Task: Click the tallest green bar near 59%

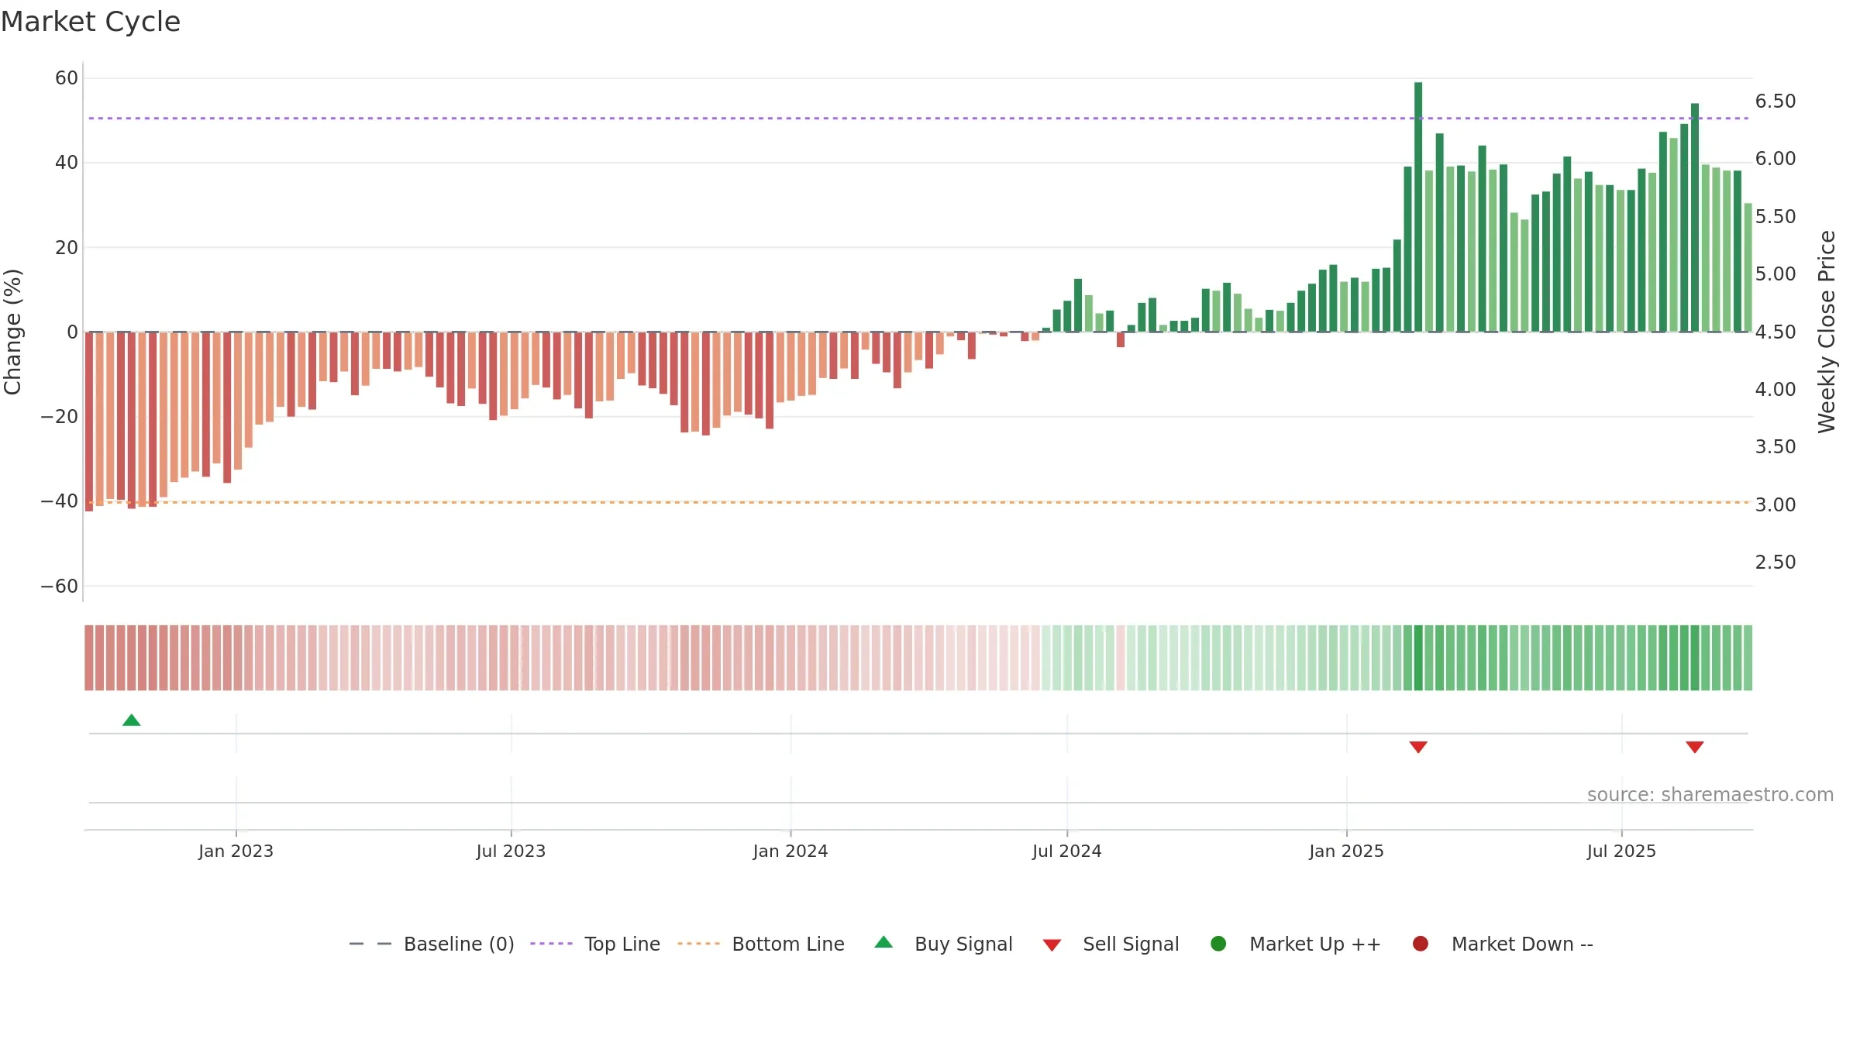Action: click(1418, 207)
